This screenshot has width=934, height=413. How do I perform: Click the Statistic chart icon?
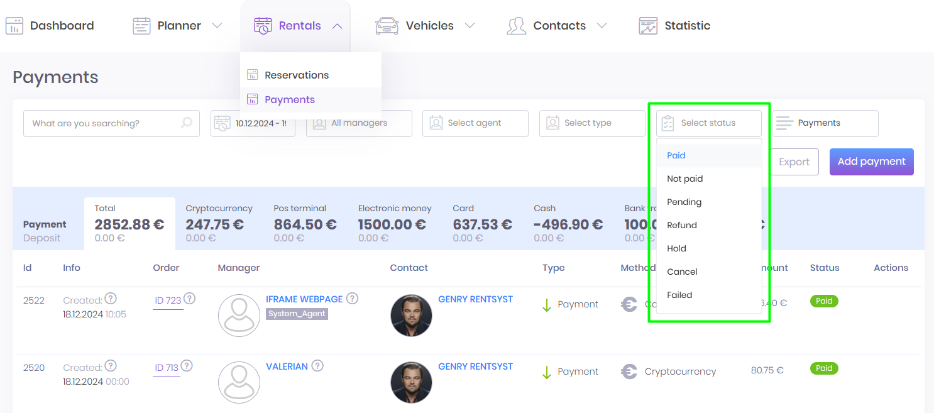coord(648,26)
